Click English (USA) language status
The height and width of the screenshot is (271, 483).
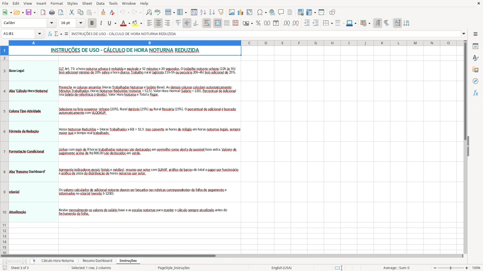[282, 268]
